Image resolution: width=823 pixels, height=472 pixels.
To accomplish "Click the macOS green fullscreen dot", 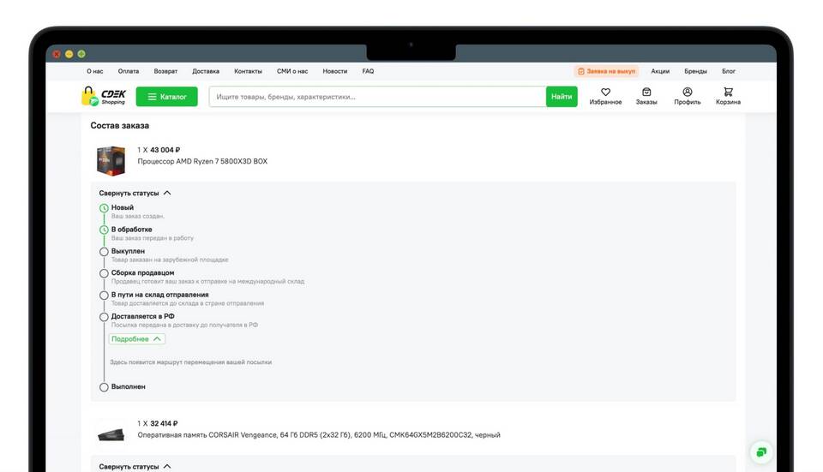I will point(81,54).
